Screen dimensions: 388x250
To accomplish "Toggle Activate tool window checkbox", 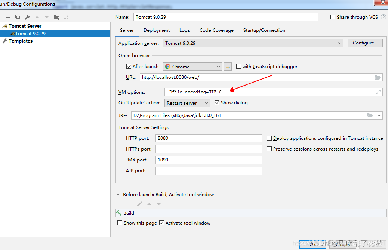I will click(161, 223).
